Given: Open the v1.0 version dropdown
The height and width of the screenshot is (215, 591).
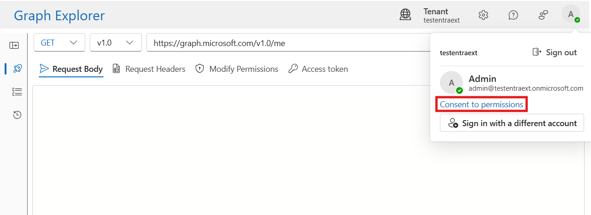Looking at the screenshot, I should (x=115, y=42).
